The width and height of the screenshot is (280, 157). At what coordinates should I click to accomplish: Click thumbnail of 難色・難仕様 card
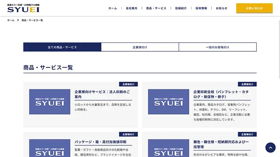point(168,148)
